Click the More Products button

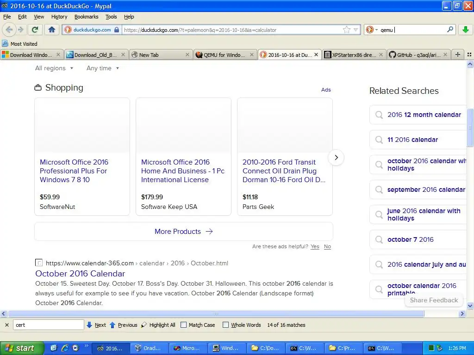(x=183, y=232)
